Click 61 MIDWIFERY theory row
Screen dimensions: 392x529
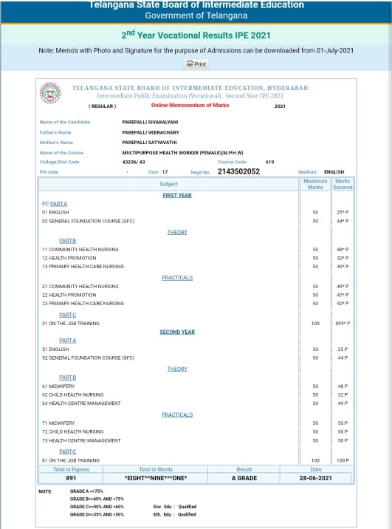[196, 386]
